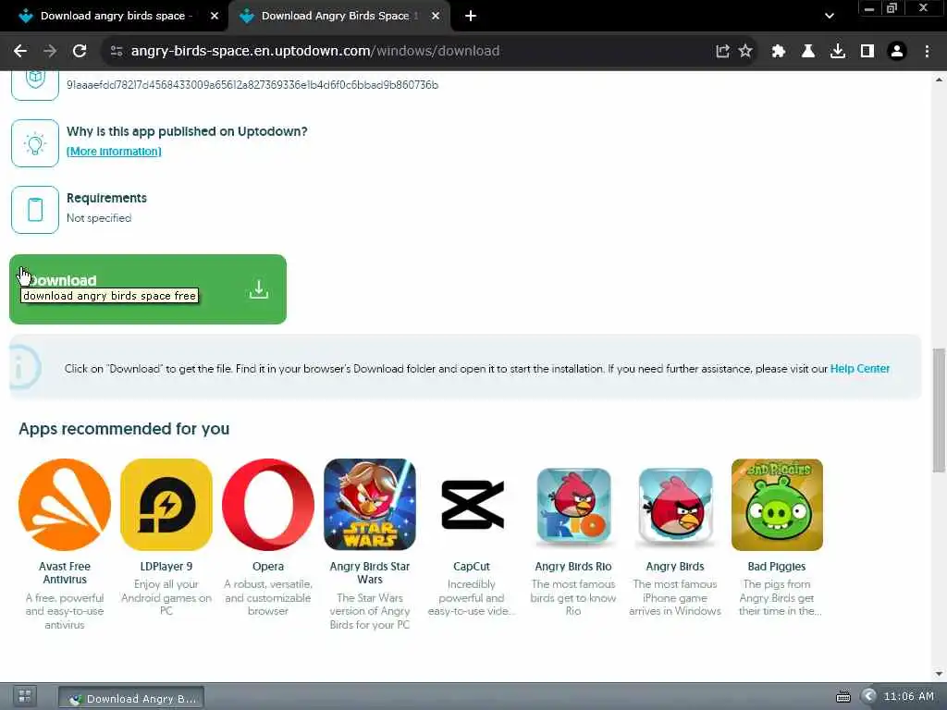Viewport: 947px width, 710px height.
Task: Click the scrollbar up arrow
Action: [x=940, y=80]
